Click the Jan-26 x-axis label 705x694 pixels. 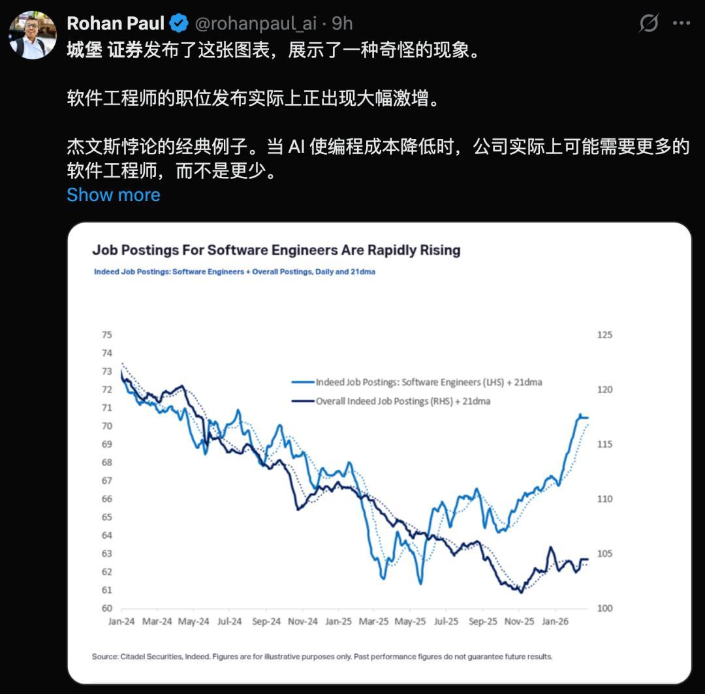point(555,622)
